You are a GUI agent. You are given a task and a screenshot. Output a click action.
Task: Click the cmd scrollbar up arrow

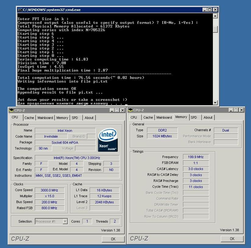215,16
